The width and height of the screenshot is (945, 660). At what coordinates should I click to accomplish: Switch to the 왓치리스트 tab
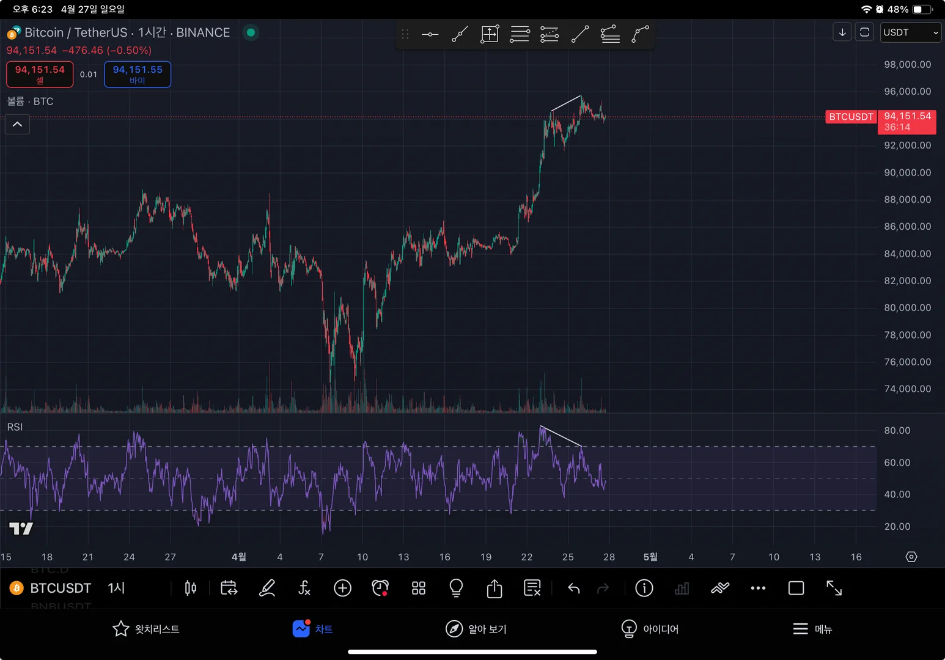tap(146, 629)
